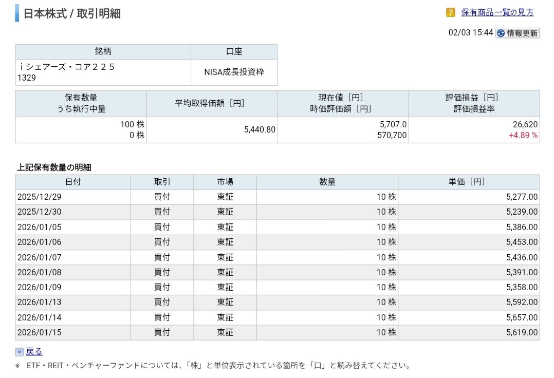Click the unit price 5,277.00
The height and width of the screenshot is (378, 554).
(522, 197)
